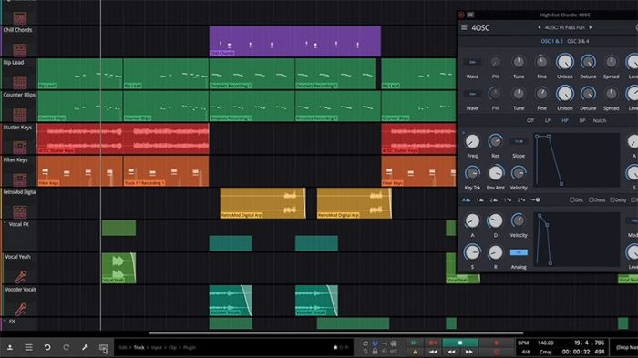Click Track in the properties breadcrumb
The height and width of the screenshot is (358, 638).
(139, 347)
